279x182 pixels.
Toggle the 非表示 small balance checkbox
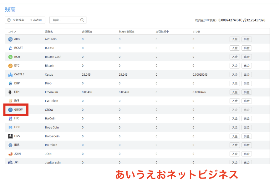[31, 20]
